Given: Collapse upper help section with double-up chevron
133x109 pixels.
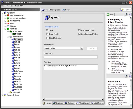Looking at the screenshot, I should 130,15.
